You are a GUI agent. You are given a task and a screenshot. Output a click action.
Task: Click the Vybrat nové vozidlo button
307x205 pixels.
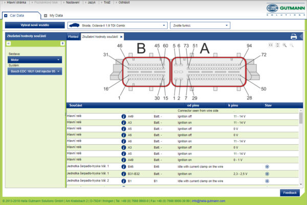(35, 25)
